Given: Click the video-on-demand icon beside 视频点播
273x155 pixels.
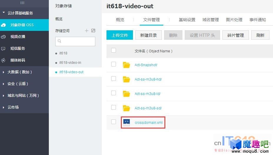Looking at the screenshot, I should (3, 37).
